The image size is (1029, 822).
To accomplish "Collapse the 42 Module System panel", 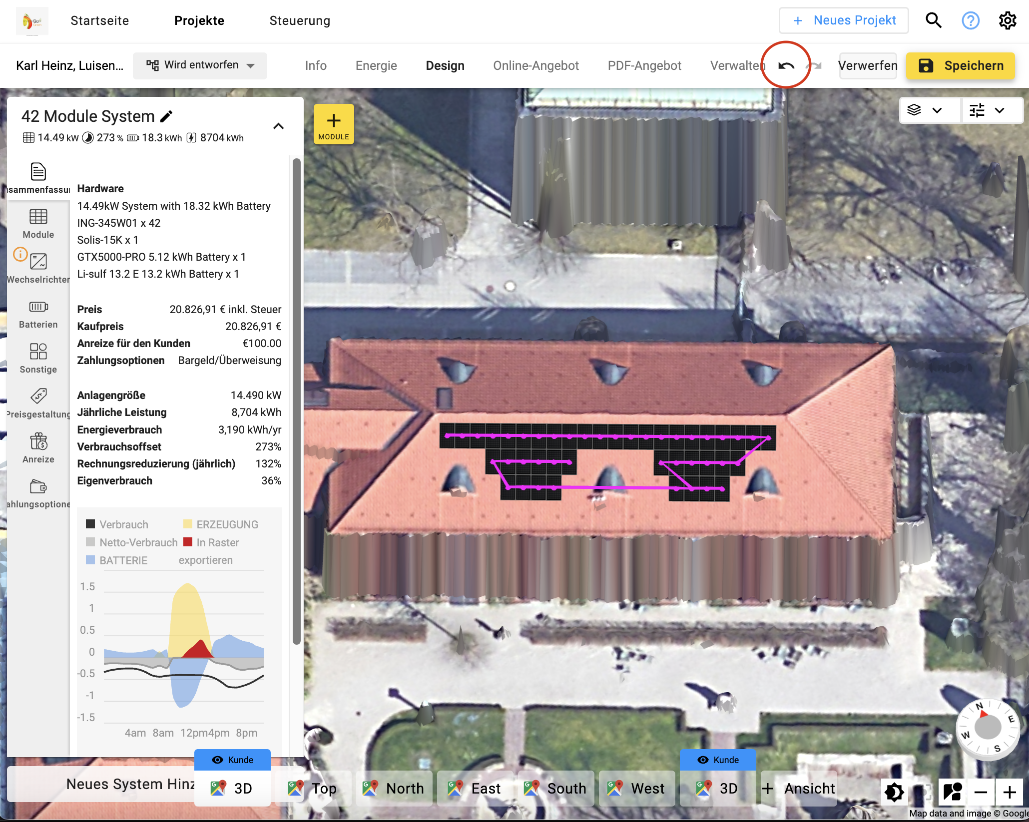I will click(x=279, y=126).
